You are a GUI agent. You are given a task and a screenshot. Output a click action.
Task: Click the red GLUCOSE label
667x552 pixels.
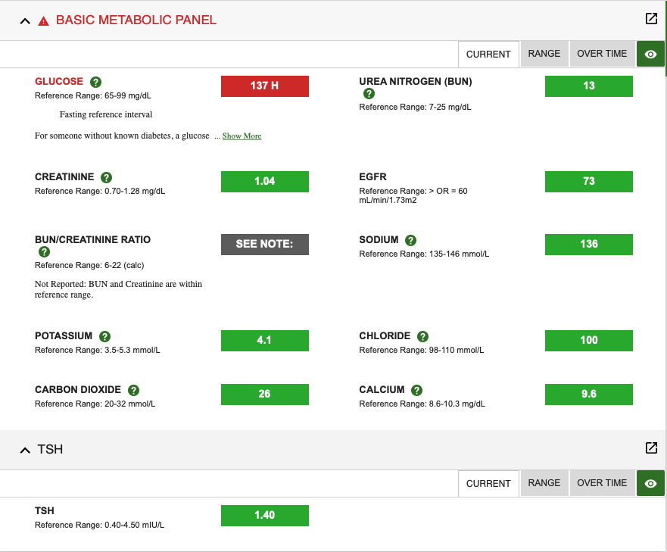coord(59,81)
